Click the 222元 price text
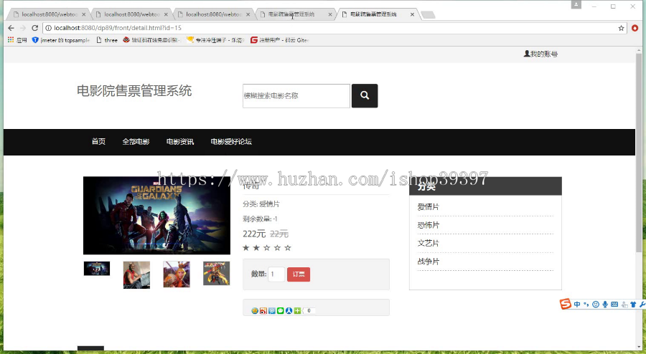Screen dimensions: 646x354 [x=254, y=234]
